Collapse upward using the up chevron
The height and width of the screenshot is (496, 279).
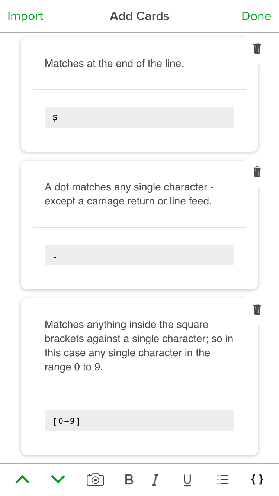(22, 479)
